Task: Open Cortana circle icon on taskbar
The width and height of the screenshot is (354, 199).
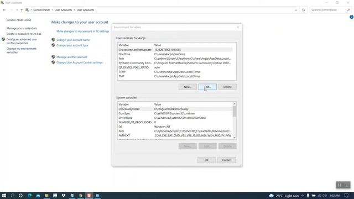Action: [x=20, y=195]
